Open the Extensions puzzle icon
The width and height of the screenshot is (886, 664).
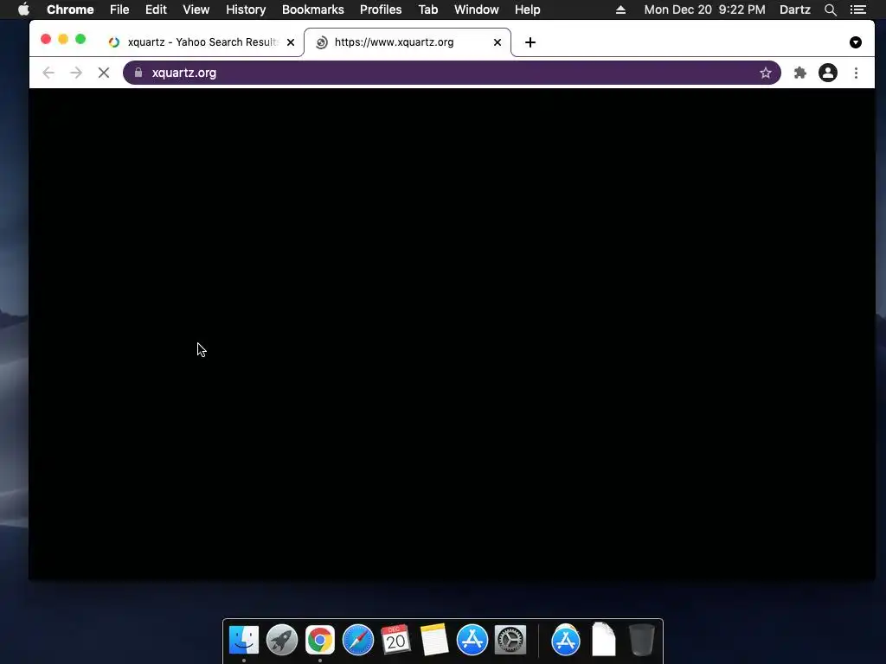pyautogui.click(x=799, y=73)
